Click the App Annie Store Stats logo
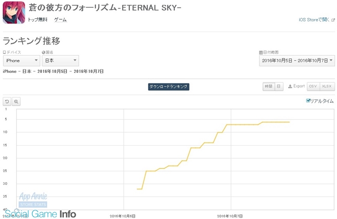The height and width of the screenshot is (219, 337). (x=33, y=200)
